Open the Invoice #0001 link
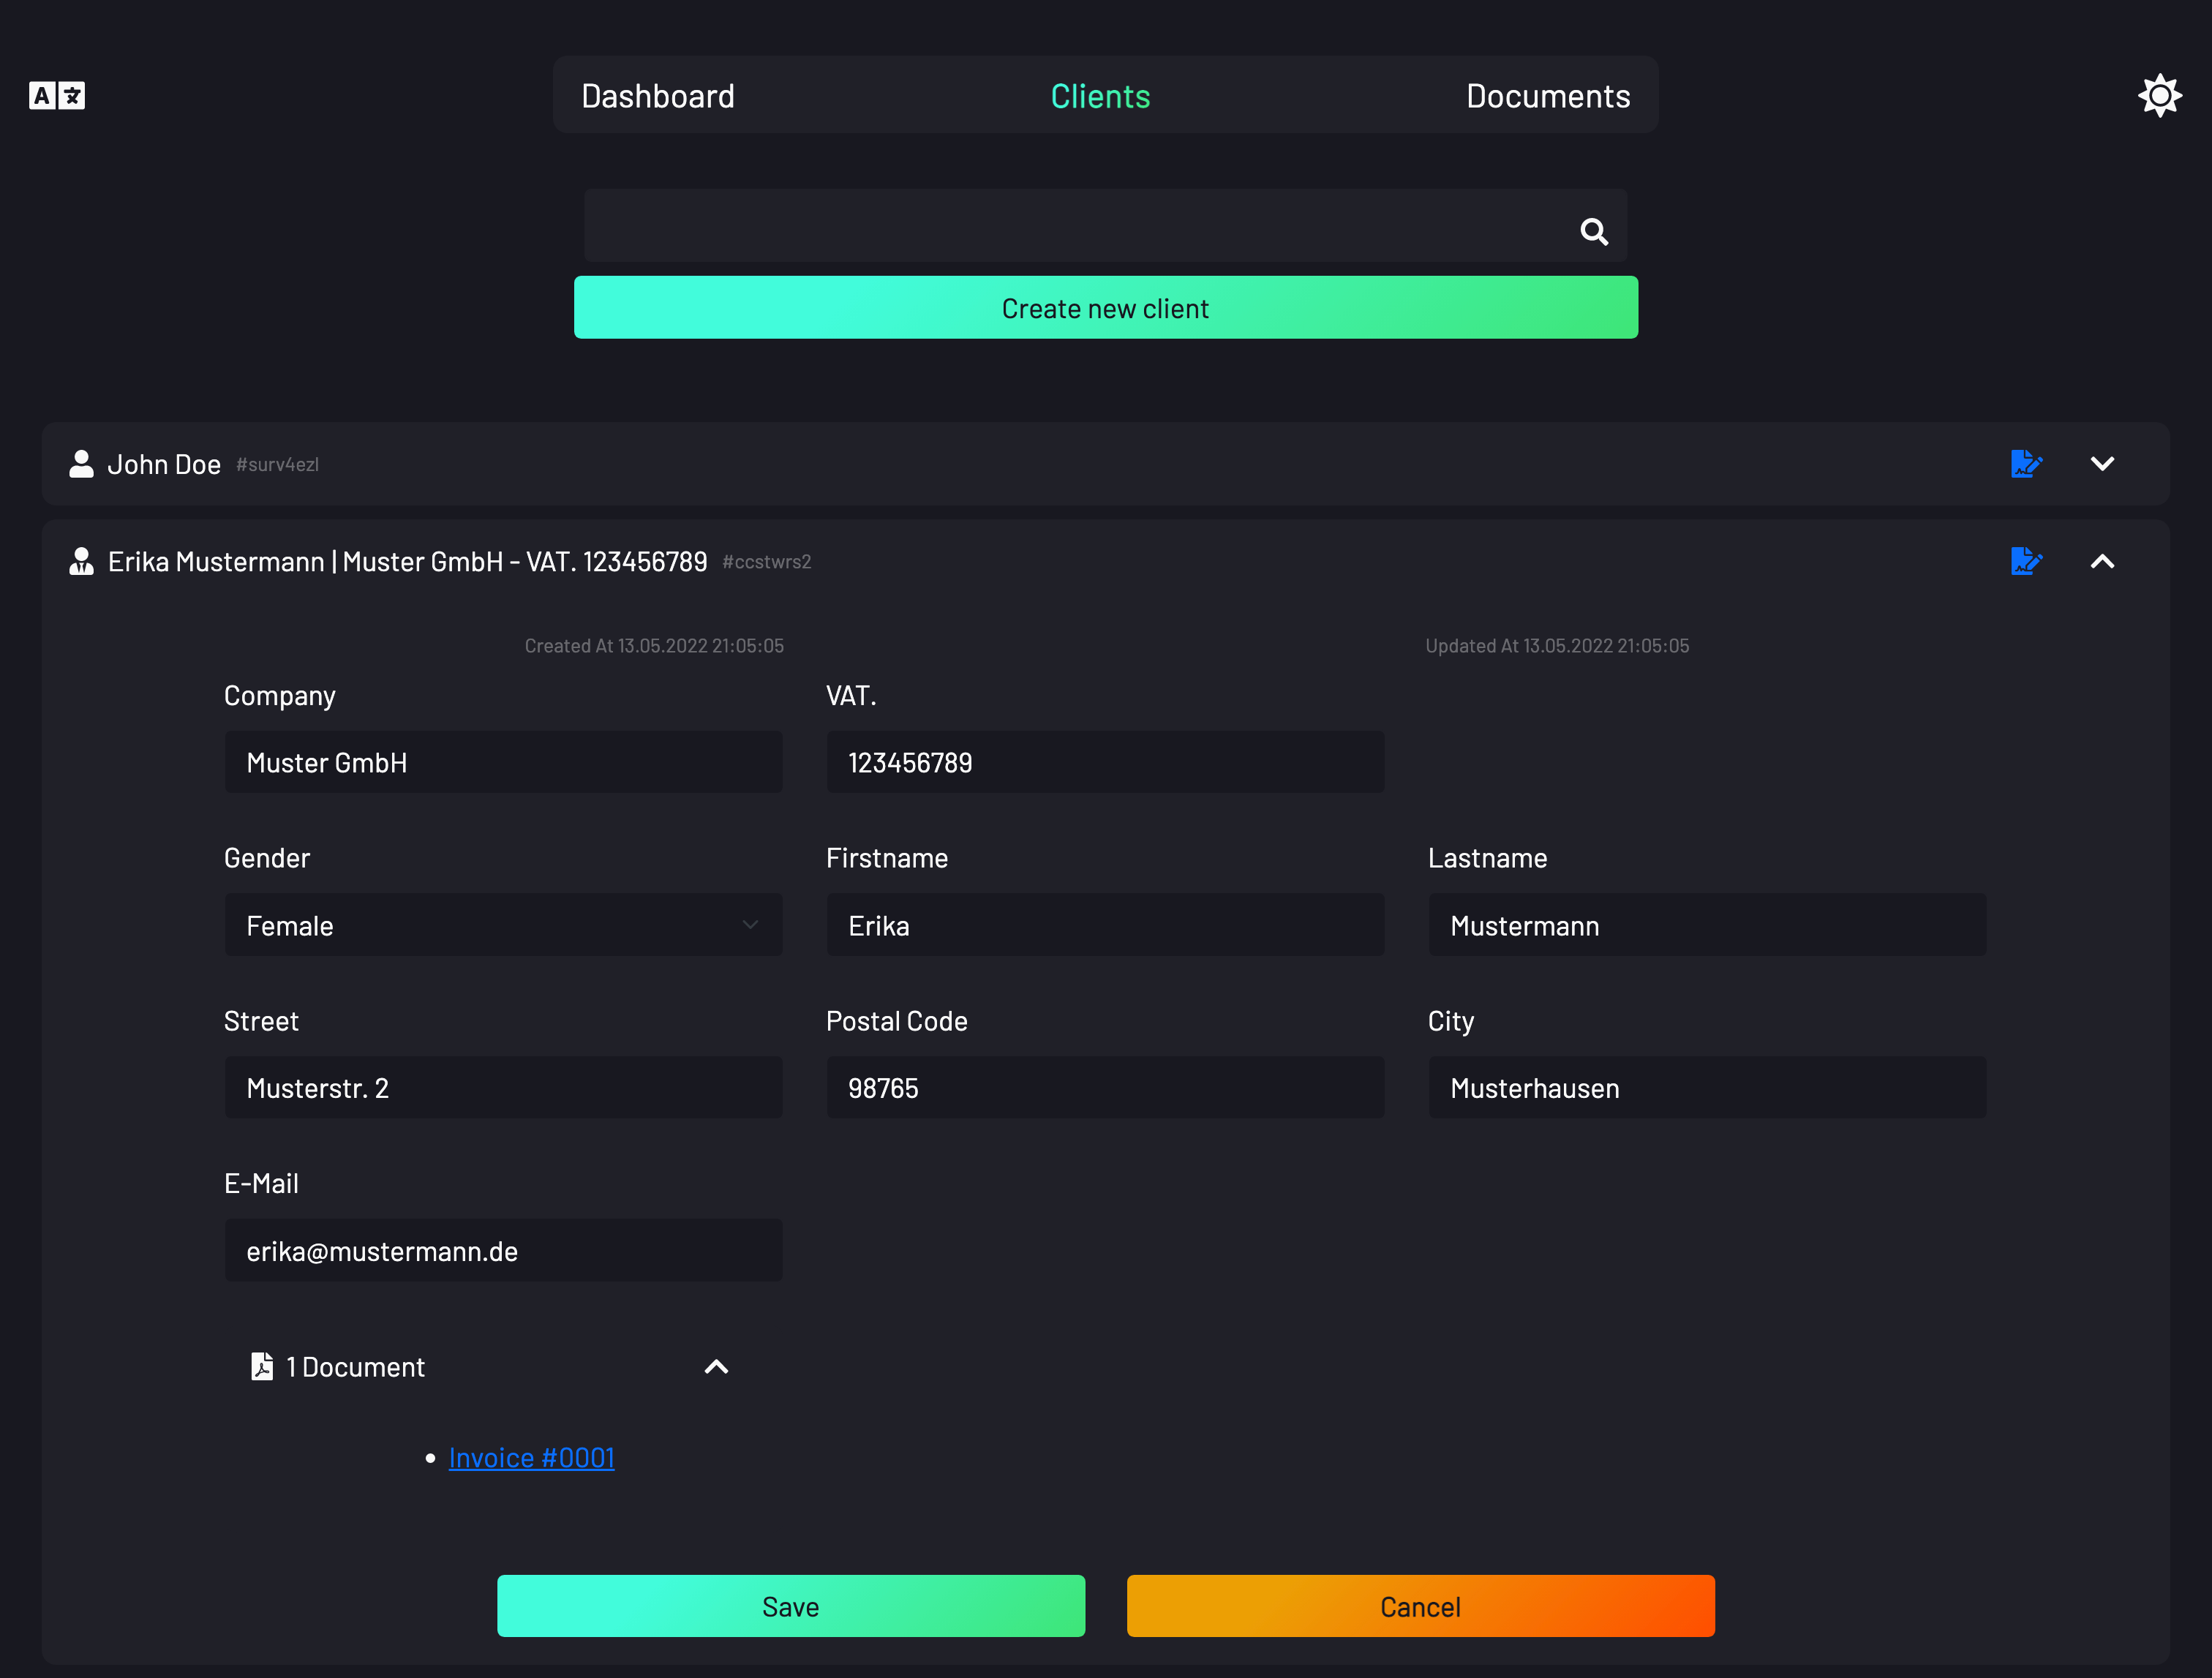Screen dimensions: 2212x1678 tap(531, 1457)
